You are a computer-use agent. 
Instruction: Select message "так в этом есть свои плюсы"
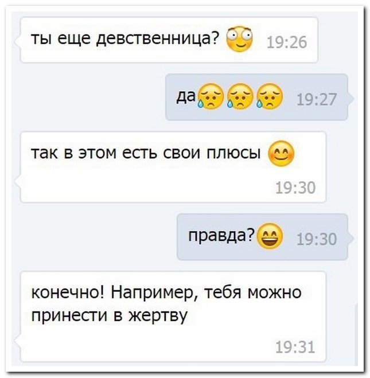point(173,167)
